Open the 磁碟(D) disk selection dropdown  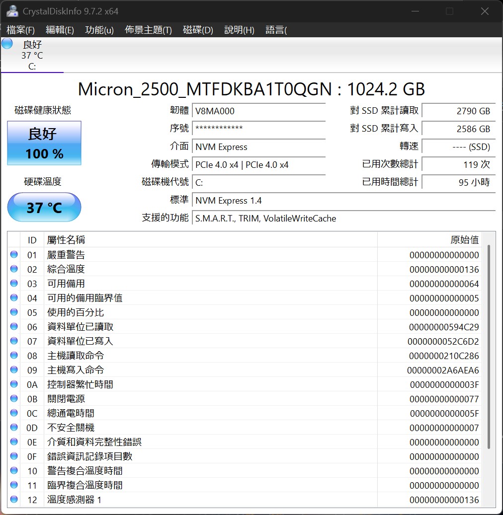[198, 30]
